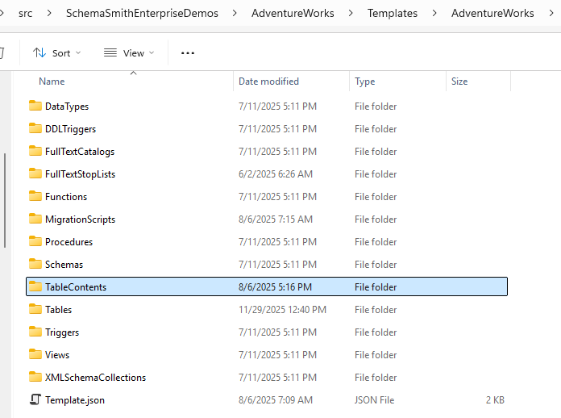The image size is (561, 418).
Task: Open the View dropdown
Action: click(x=129, y=53)
